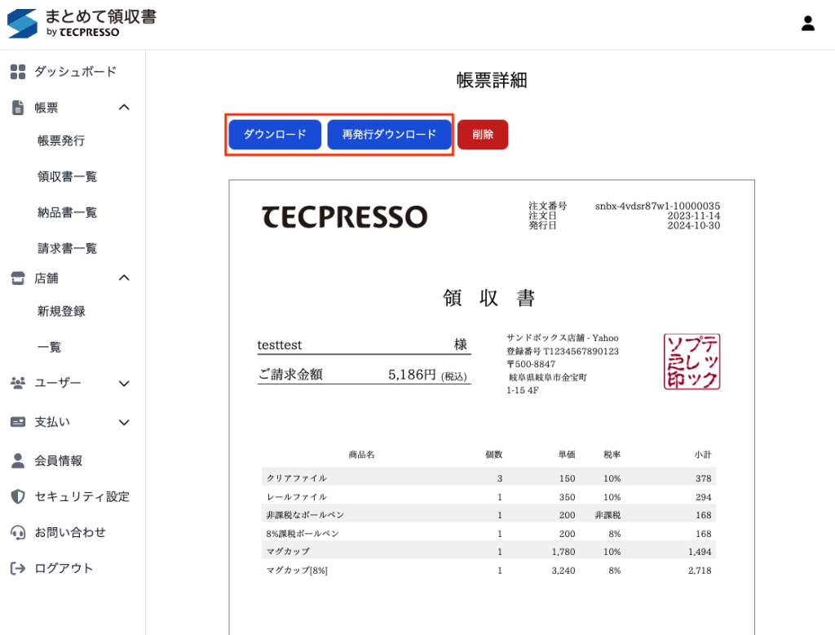835x635 pixels.
Task: Click the 店舗 store icon
Action: pos(18,278)
